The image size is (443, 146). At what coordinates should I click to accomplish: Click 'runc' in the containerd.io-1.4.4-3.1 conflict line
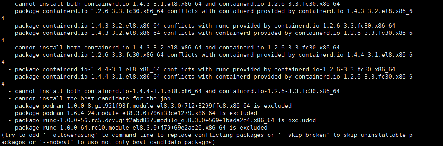click(x=222, y=70)
